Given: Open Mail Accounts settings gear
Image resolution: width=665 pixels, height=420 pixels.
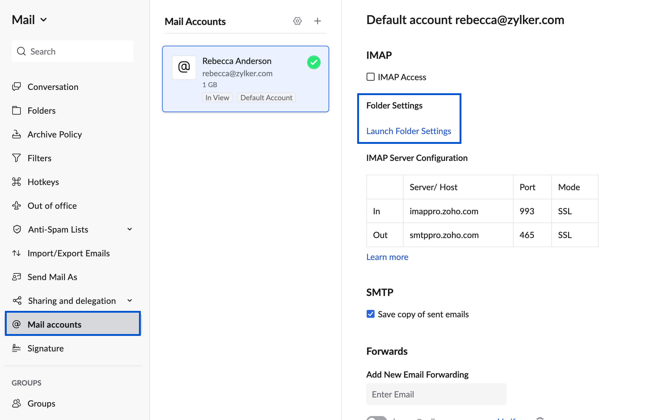Looking at the screenshot, I should pos(297,21).
